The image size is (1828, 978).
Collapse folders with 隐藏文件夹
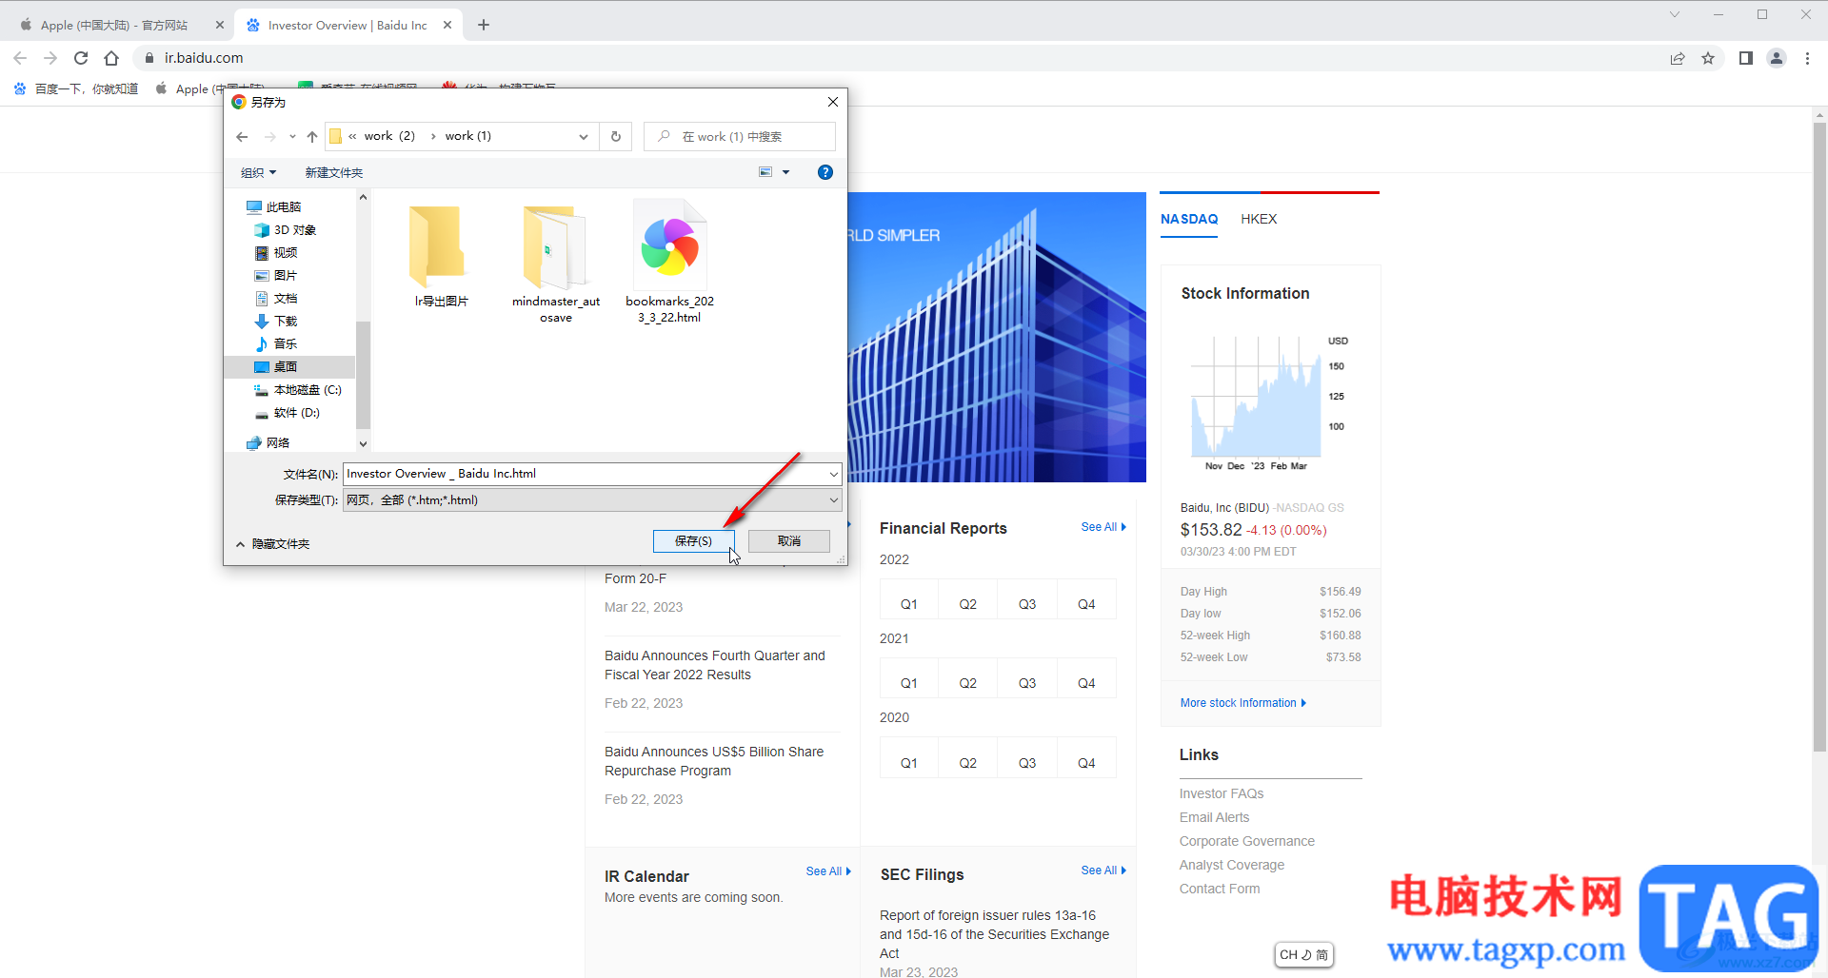273,544
